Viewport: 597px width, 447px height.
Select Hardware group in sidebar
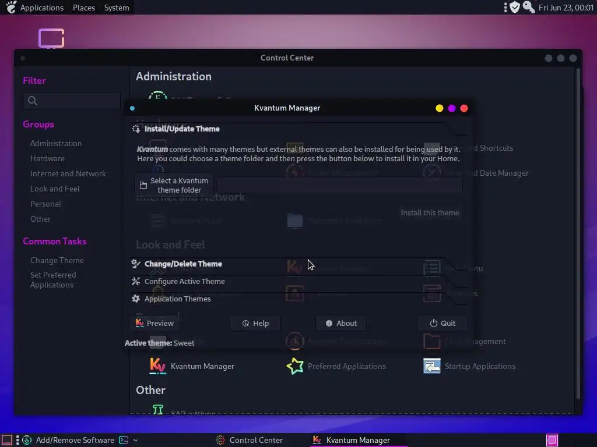tap(47, 158)
